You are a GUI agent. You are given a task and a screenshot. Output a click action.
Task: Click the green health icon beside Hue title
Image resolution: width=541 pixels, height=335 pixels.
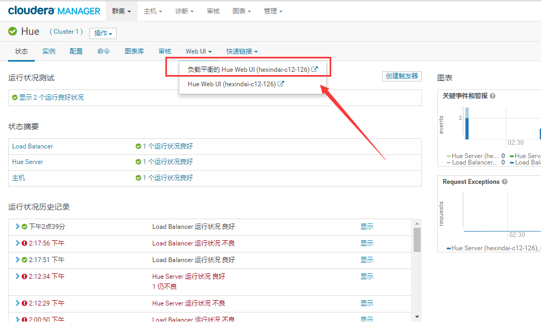click(x=11, y=31)
